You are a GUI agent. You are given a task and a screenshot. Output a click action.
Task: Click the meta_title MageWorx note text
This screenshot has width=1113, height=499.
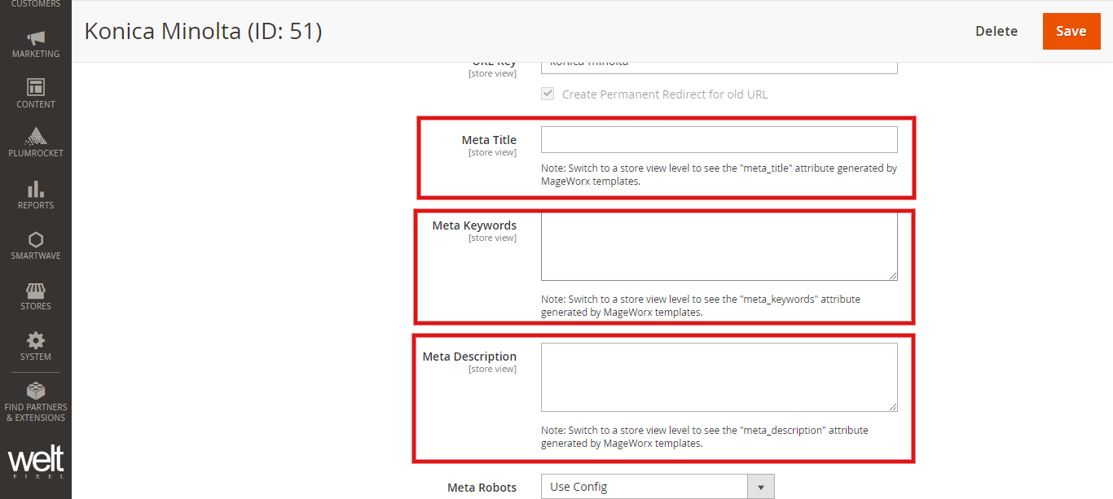click(x=719, y=175)
